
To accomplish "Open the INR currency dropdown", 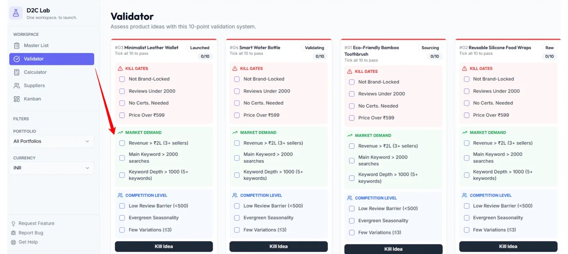I will [52, 168].
